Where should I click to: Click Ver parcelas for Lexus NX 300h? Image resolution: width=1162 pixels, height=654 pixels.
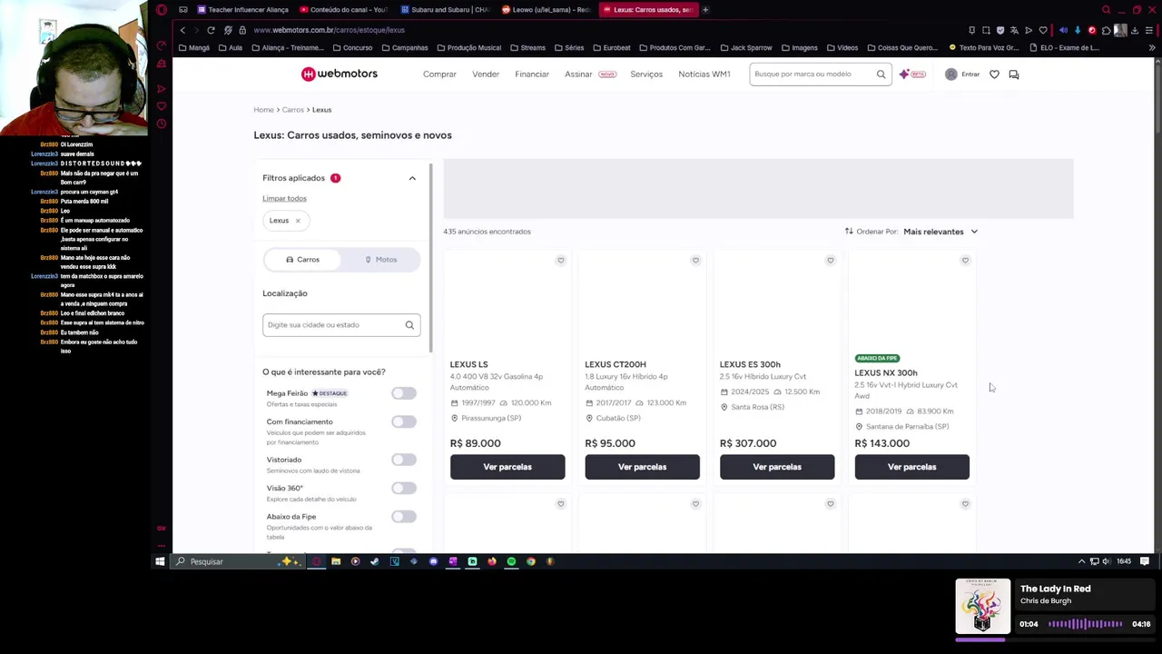911,467
